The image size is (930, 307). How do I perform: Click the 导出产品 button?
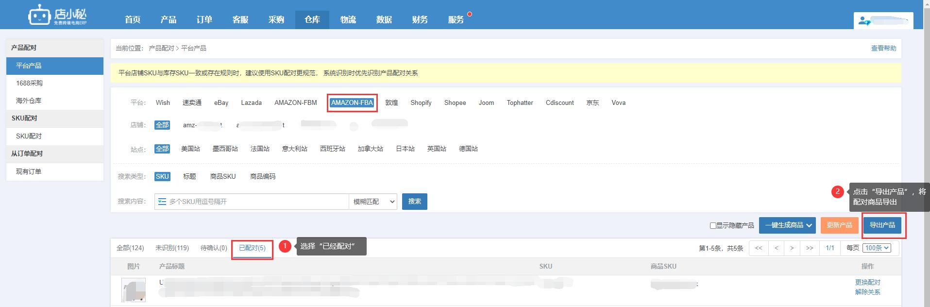coord(882,225)
